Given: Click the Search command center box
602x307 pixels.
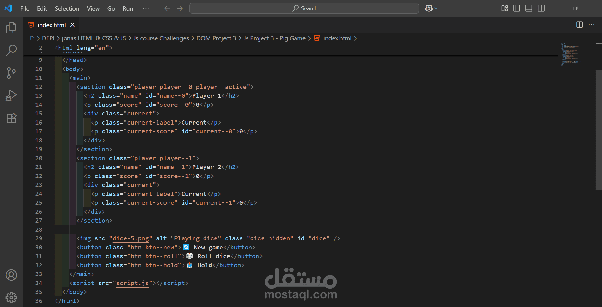Looking at the screenshot, I should 304,8.
